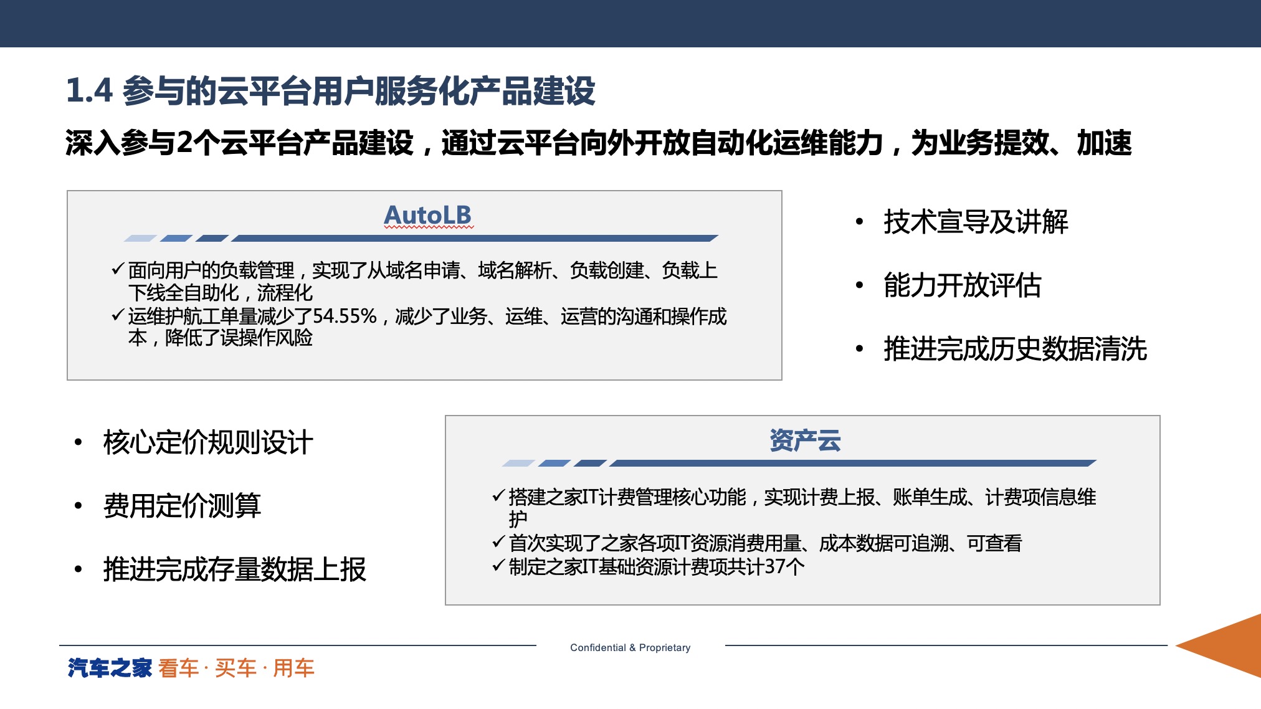This screenshot has height=709, width=1261.
Task: Click the '汽车之家' logo in the footer
Action: pyautogui.click(x=110, y=668)
